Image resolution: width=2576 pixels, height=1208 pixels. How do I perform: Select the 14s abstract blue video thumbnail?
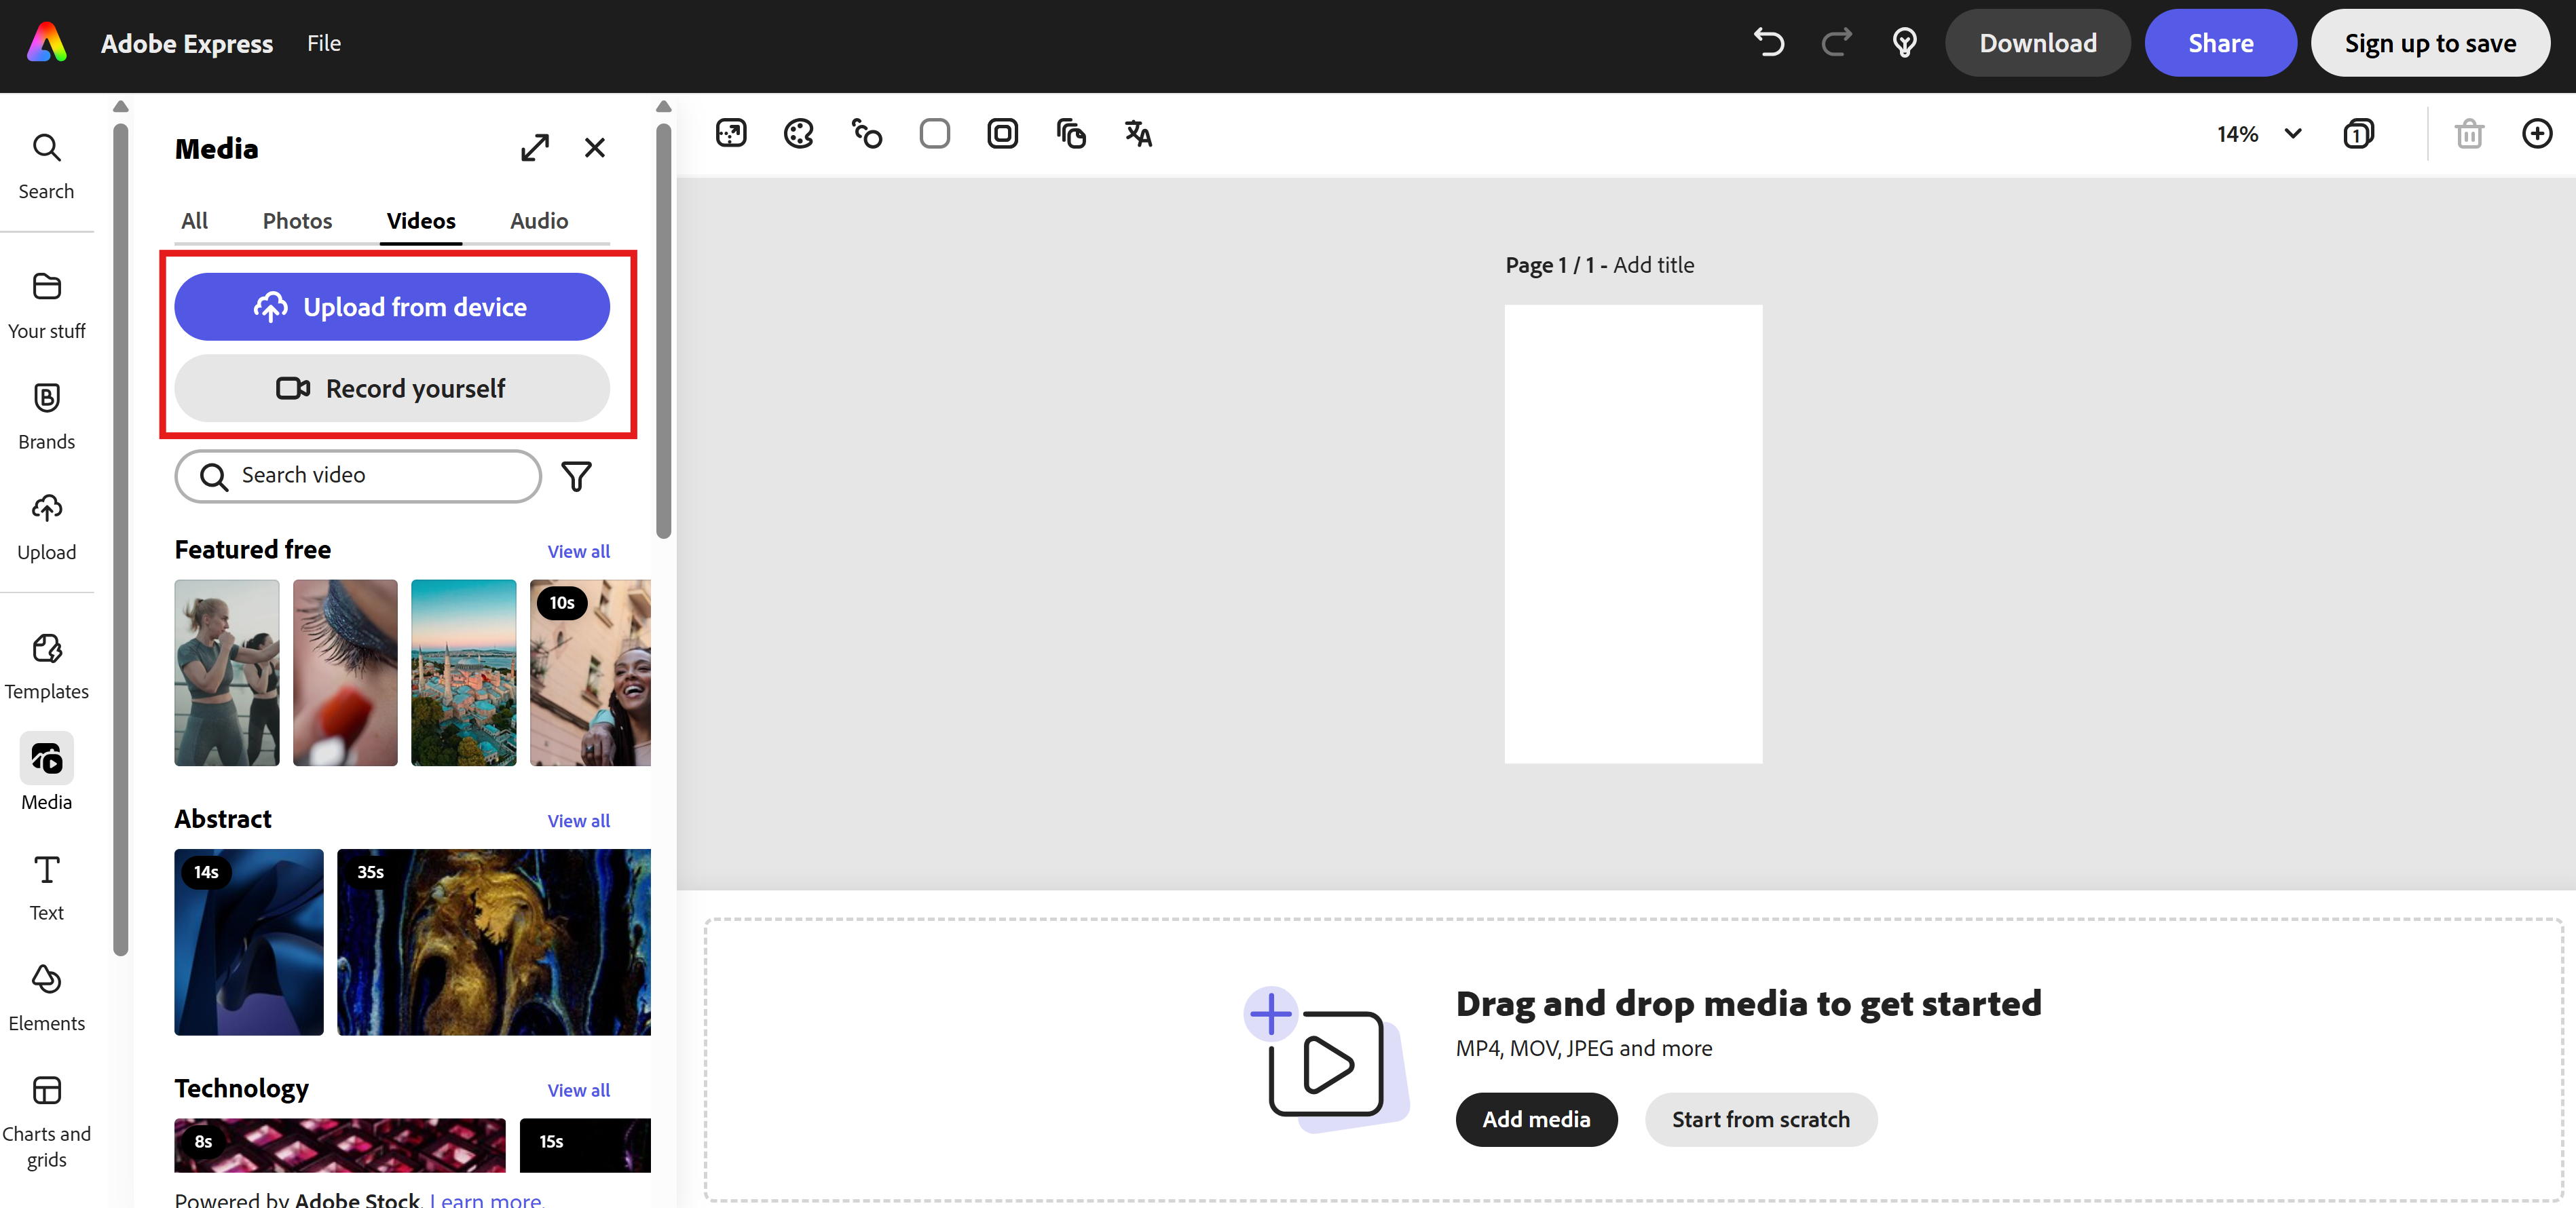tap(249, 942)
